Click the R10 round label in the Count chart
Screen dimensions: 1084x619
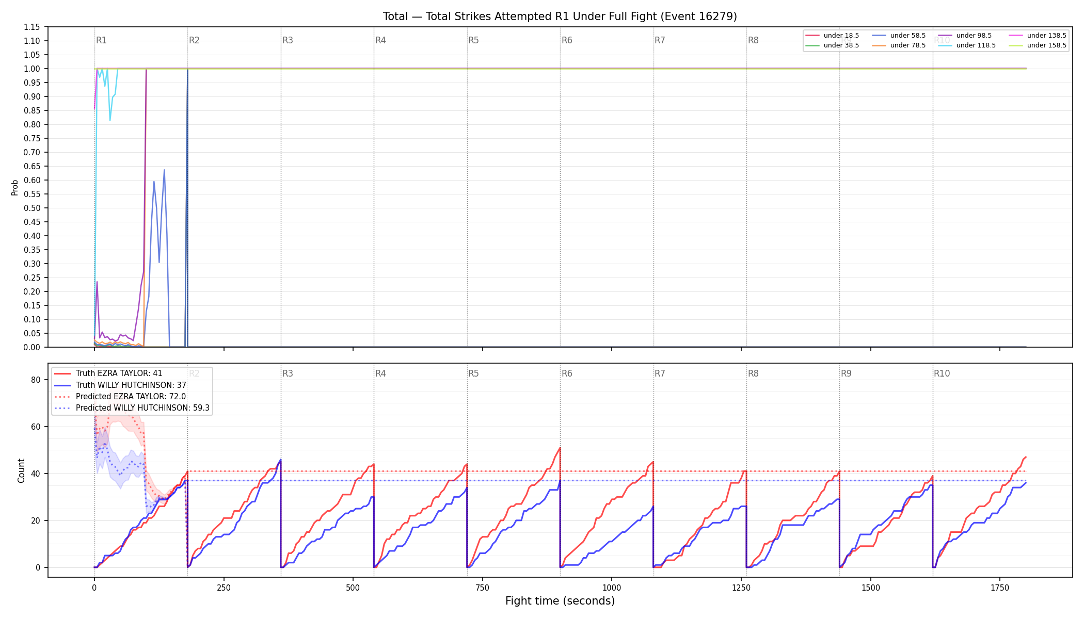pyautogui.click(x=942, y=373)
